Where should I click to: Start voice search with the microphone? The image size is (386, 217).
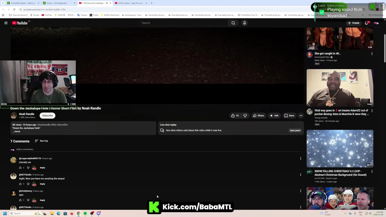pos(245,23)
